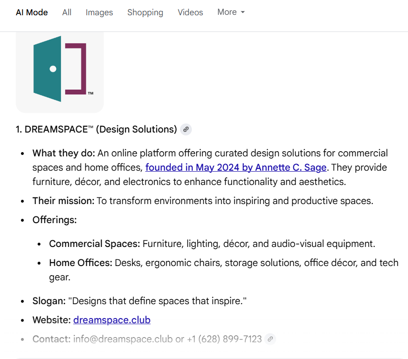Switch to the All results tab
408x359 pixels.
67,12
